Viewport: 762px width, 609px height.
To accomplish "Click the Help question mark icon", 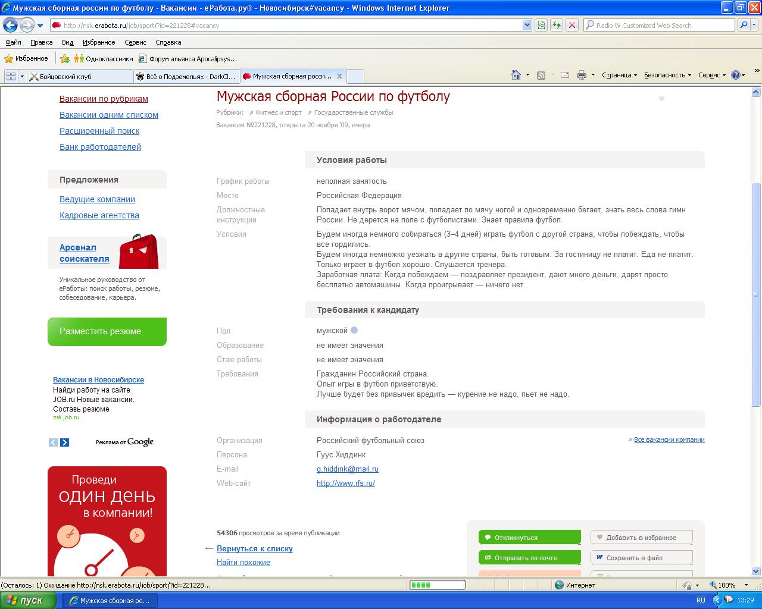I will click(736, 75).
